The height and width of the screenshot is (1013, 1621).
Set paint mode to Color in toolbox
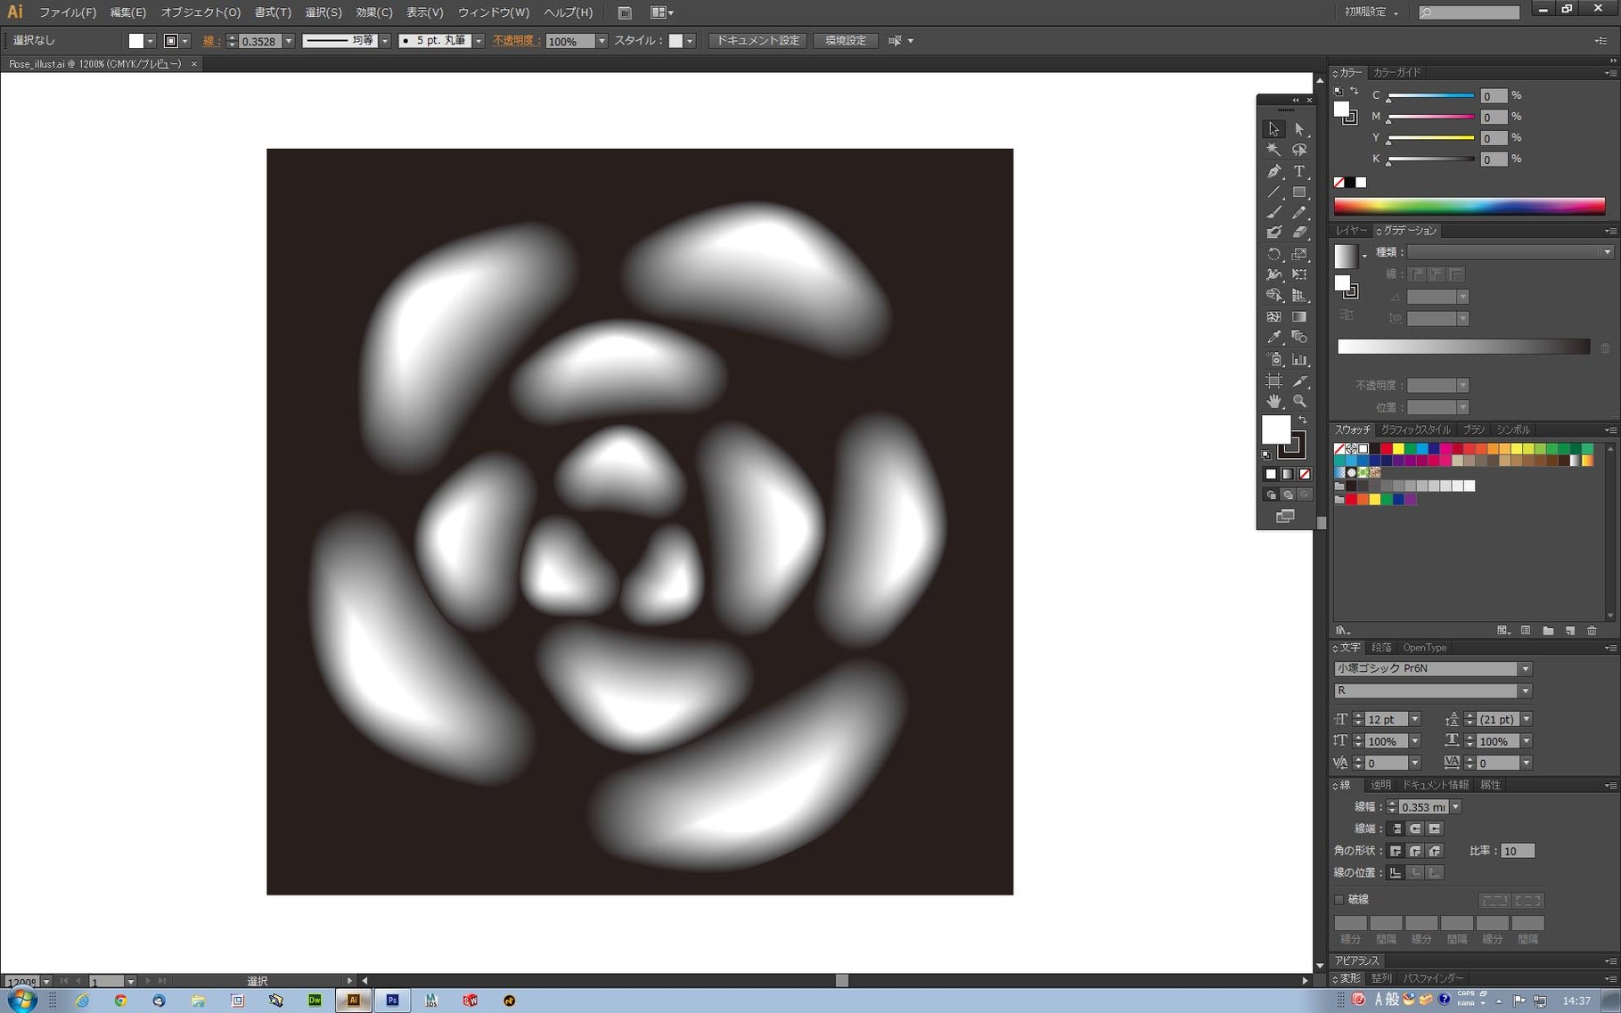tap(1271, 474)
